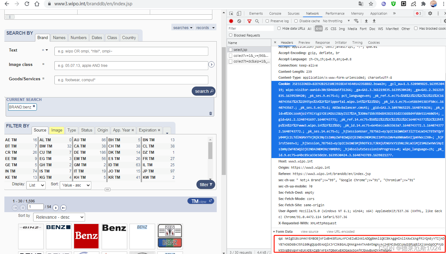Select select.jsp network request
This screenshot has width=446, height=254.
(x=249, y=50)
